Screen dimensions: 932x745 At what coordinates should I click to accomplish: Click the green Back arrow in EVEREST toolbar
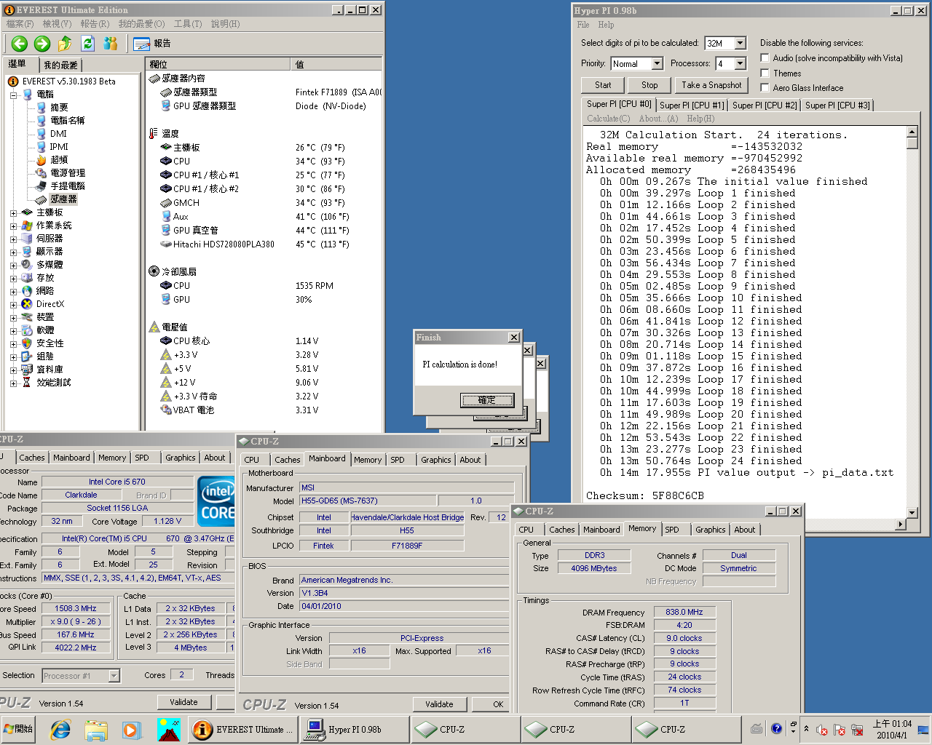pyautogui.click(x=20, y=44)
